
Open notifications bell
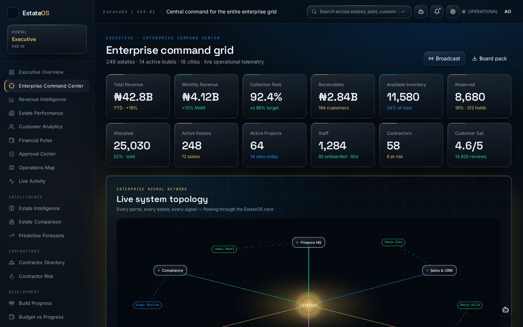coord(437,12)
